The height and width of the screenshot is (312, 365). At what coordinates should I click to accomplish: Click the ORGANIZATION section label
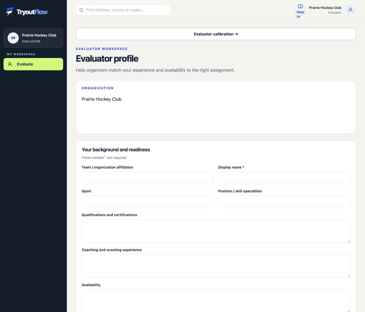98,88
